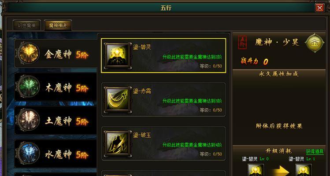Click the red 五阶 seal stamp

pyautogui.click(x=242, y=43)
